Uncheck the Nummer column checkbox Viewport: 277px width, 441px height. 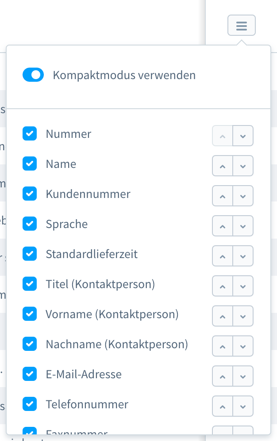click(29, 133)
